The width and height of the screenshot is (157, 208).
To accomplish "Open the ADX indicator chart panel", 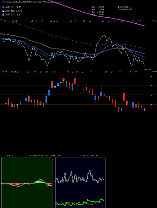I will pyautogui.click(x=80, y=183).
